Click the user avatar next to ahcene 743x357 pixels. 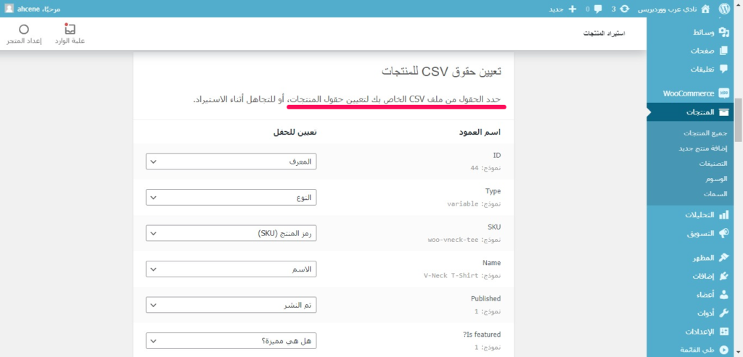pyautogui.click(x=9, y=9)
